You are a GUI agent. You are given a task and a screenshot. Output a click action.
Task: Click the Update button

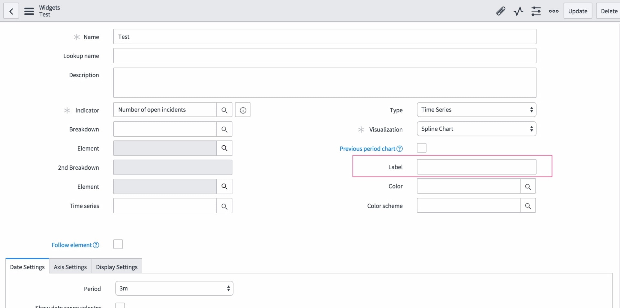578,11
